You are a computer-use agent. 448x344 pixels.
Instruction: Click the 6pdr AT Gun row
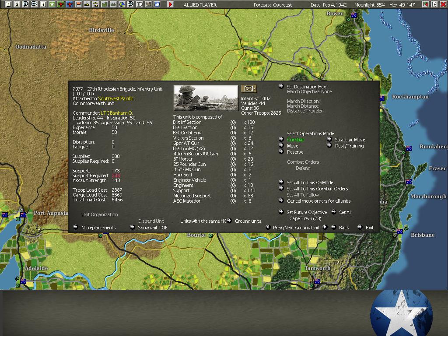pos(213,143)
